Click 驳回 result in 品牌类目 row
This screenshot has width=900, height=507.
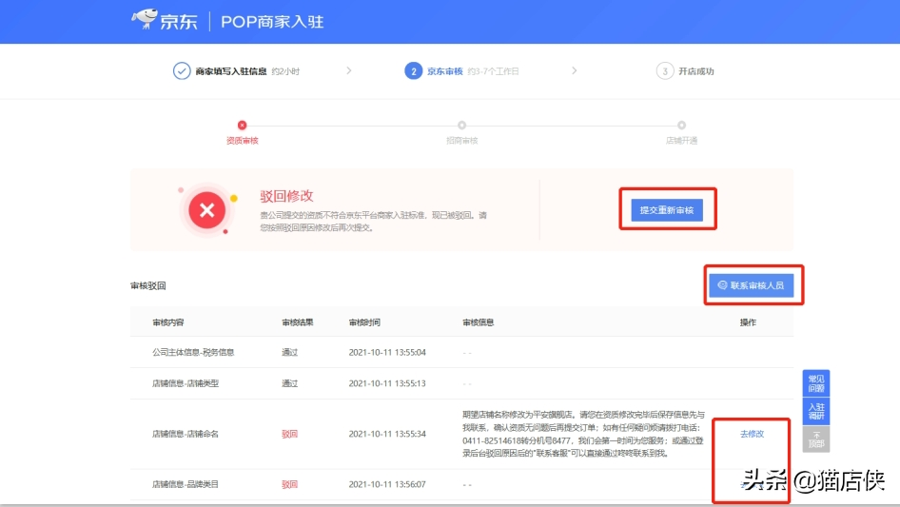290,484
